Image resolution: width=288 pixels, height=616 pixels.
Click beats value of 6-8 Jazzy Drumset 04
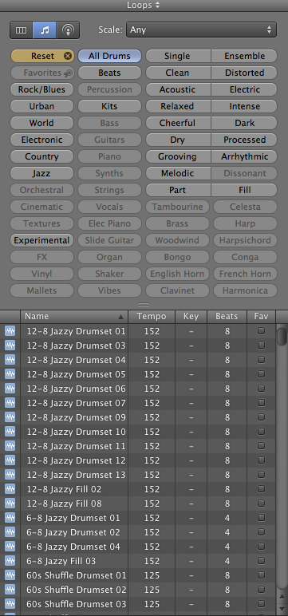click(227, 547)
